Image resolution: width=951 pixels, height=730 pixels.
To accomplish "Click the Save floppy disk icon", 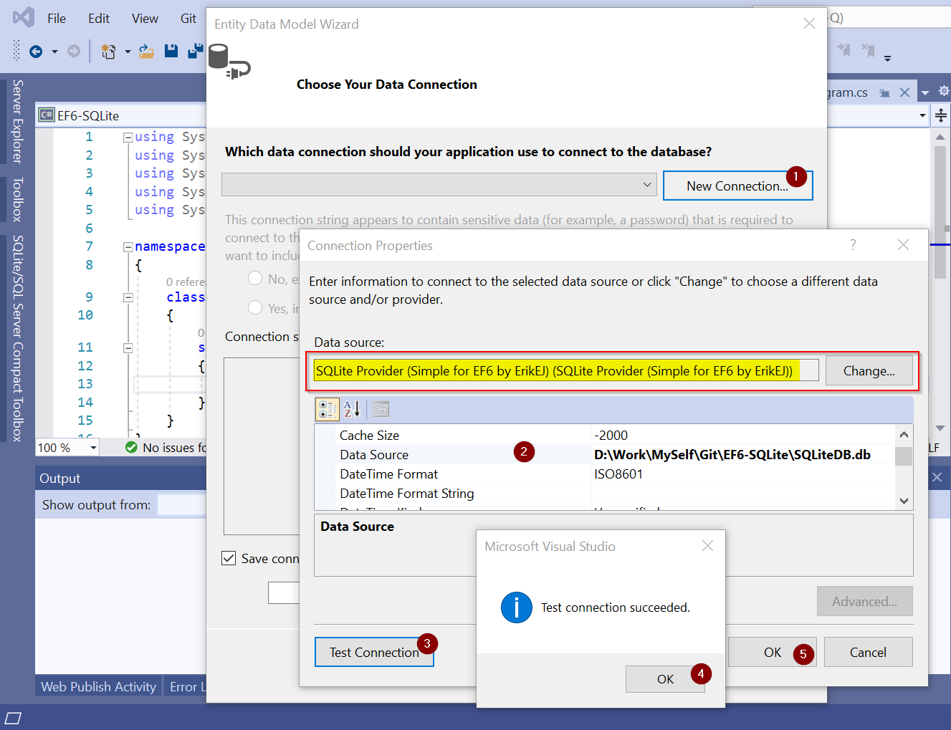I will pos(171,51).
